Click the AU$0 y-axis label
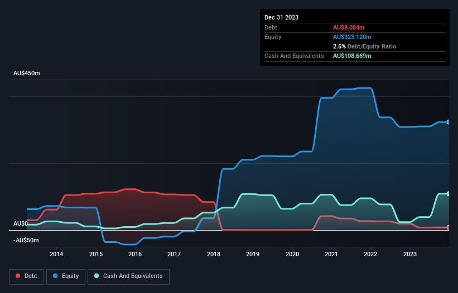458x293 pixels. [x=21, y=223]
